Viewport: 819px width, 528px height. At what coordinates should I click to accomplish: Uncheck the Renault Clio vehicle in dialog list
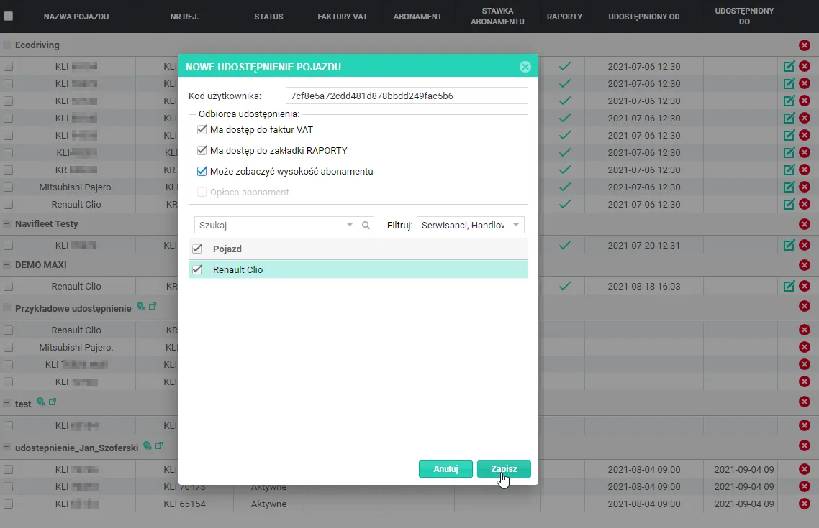pyautogui.click(x=197, y=269)
